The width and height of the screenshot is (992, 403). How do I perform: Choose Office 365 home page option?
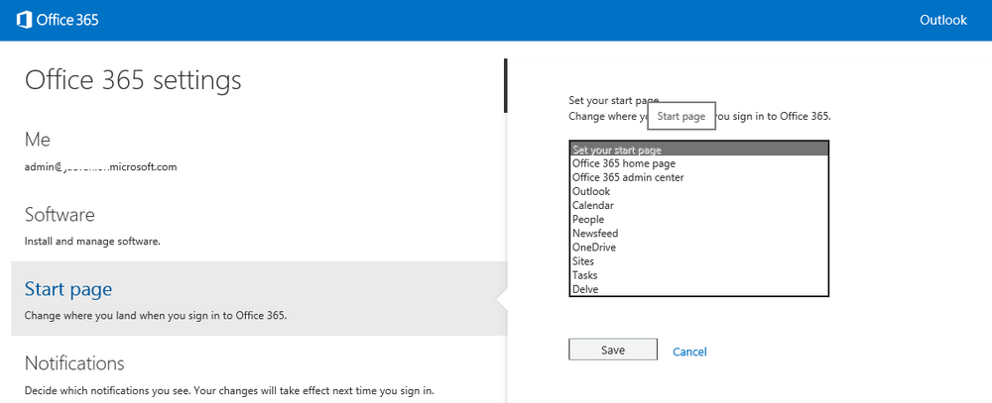click(x=698, y=163)
